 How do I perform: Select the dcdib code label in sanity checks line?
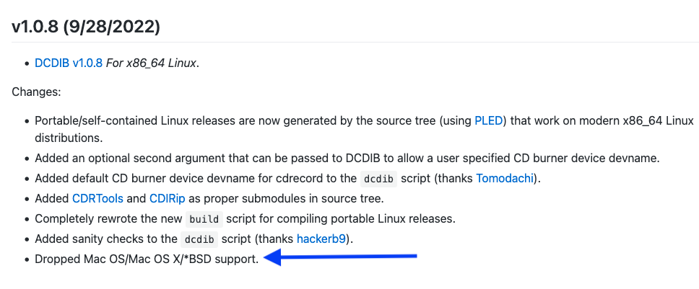pyautogui.click(x=199, y=239)
